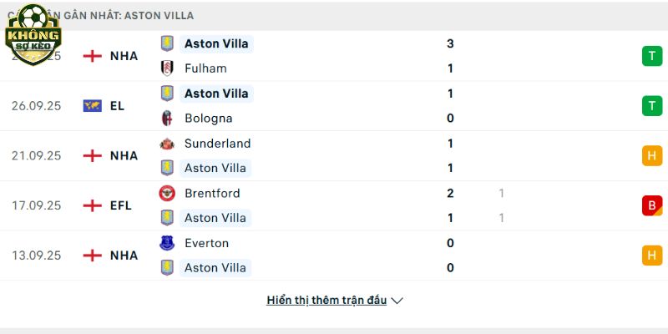Open the Brentford team name link
Viewport: 668px width, 334px height.
(212, 194)
